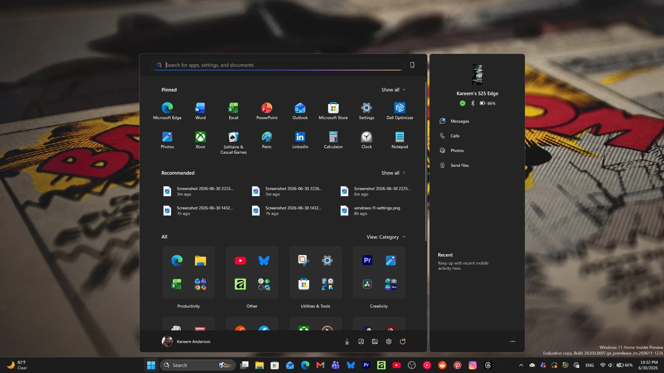Click the ENG language indicator in tray
This screenshot has height=373, width=664.
tap(590, 365)
